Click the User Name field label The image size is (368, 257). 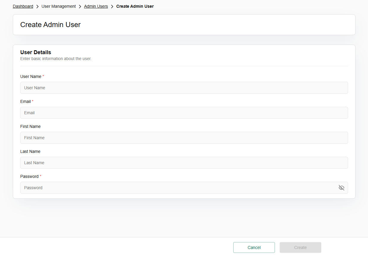(31, 76)
